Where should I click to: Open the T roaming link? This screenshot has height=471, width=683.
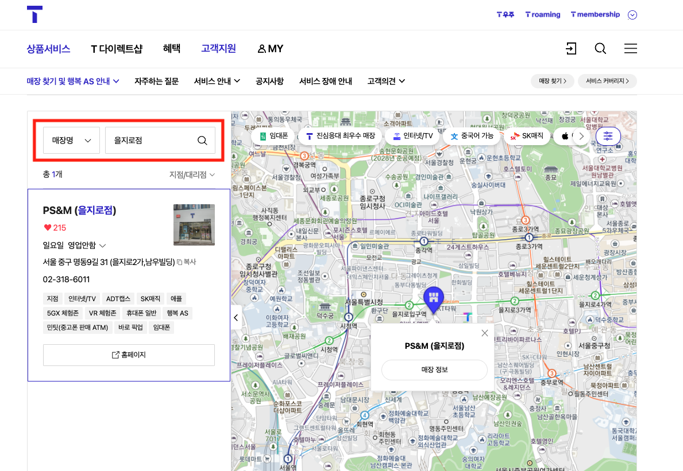click(543, 14)
